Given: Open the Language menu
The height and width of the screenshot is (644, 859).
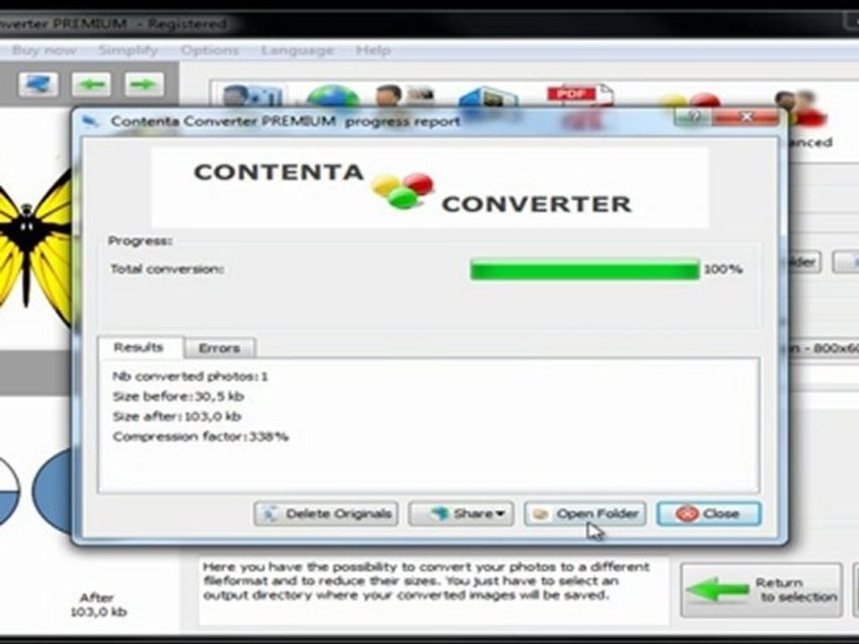Looking at the screenshot, I should click(x=297, y=50).
